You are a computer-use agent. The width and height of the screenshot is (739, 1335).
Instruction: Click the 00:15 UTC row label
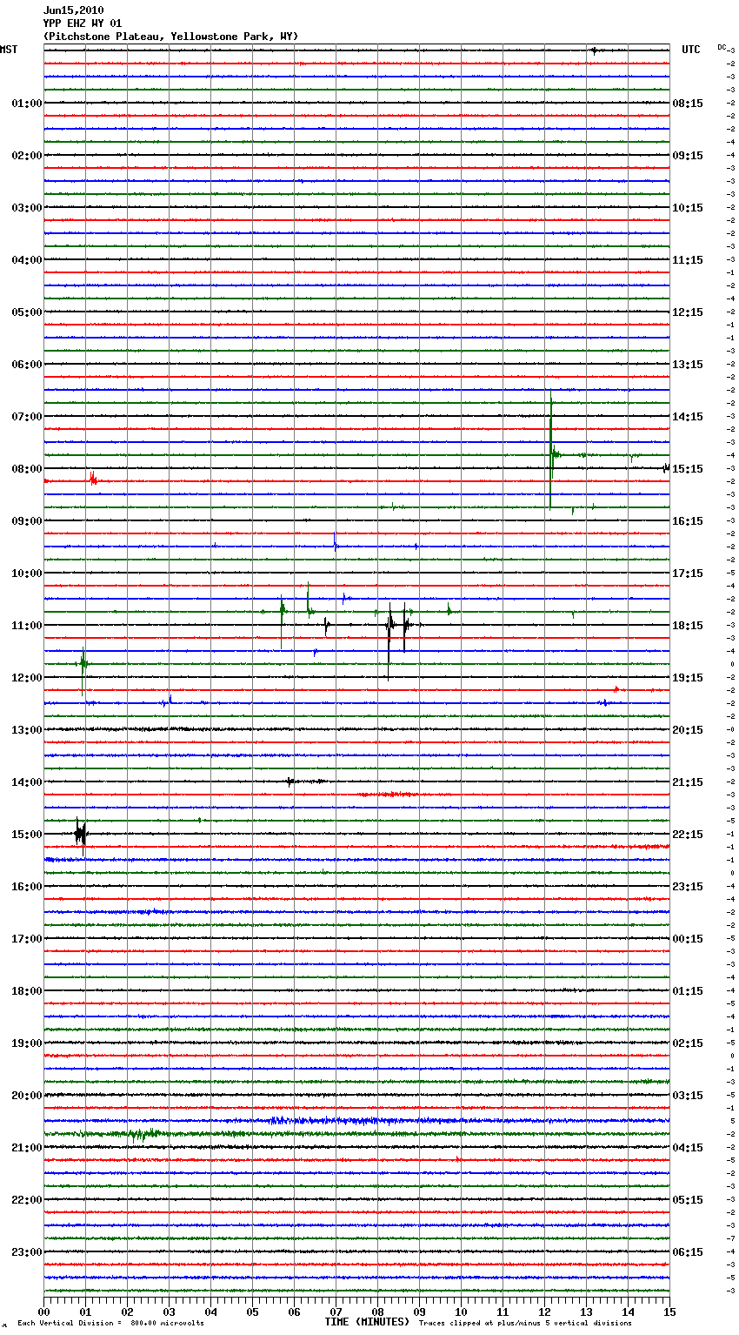tap(688, 939)
